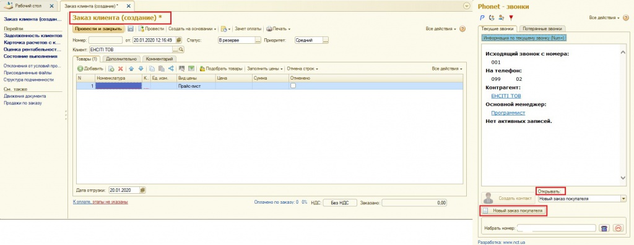This screenshot has height=245, width=634.
Task: Click the phone handset icon in Phonet toolbar
Action: coord(492,18)
